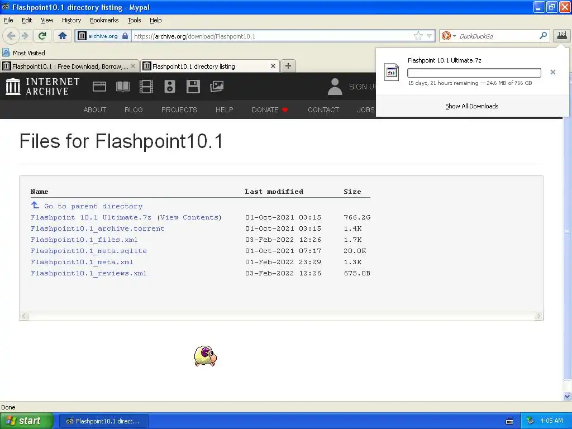Click the 4:05 AM clock
Viewport: 572px width, 429px height.
(551, 421)
